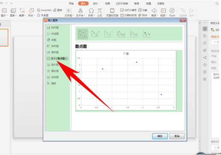Click the slide thumbnail in left panel
This screenshot has height=155, width=221.
coord(4,37)
